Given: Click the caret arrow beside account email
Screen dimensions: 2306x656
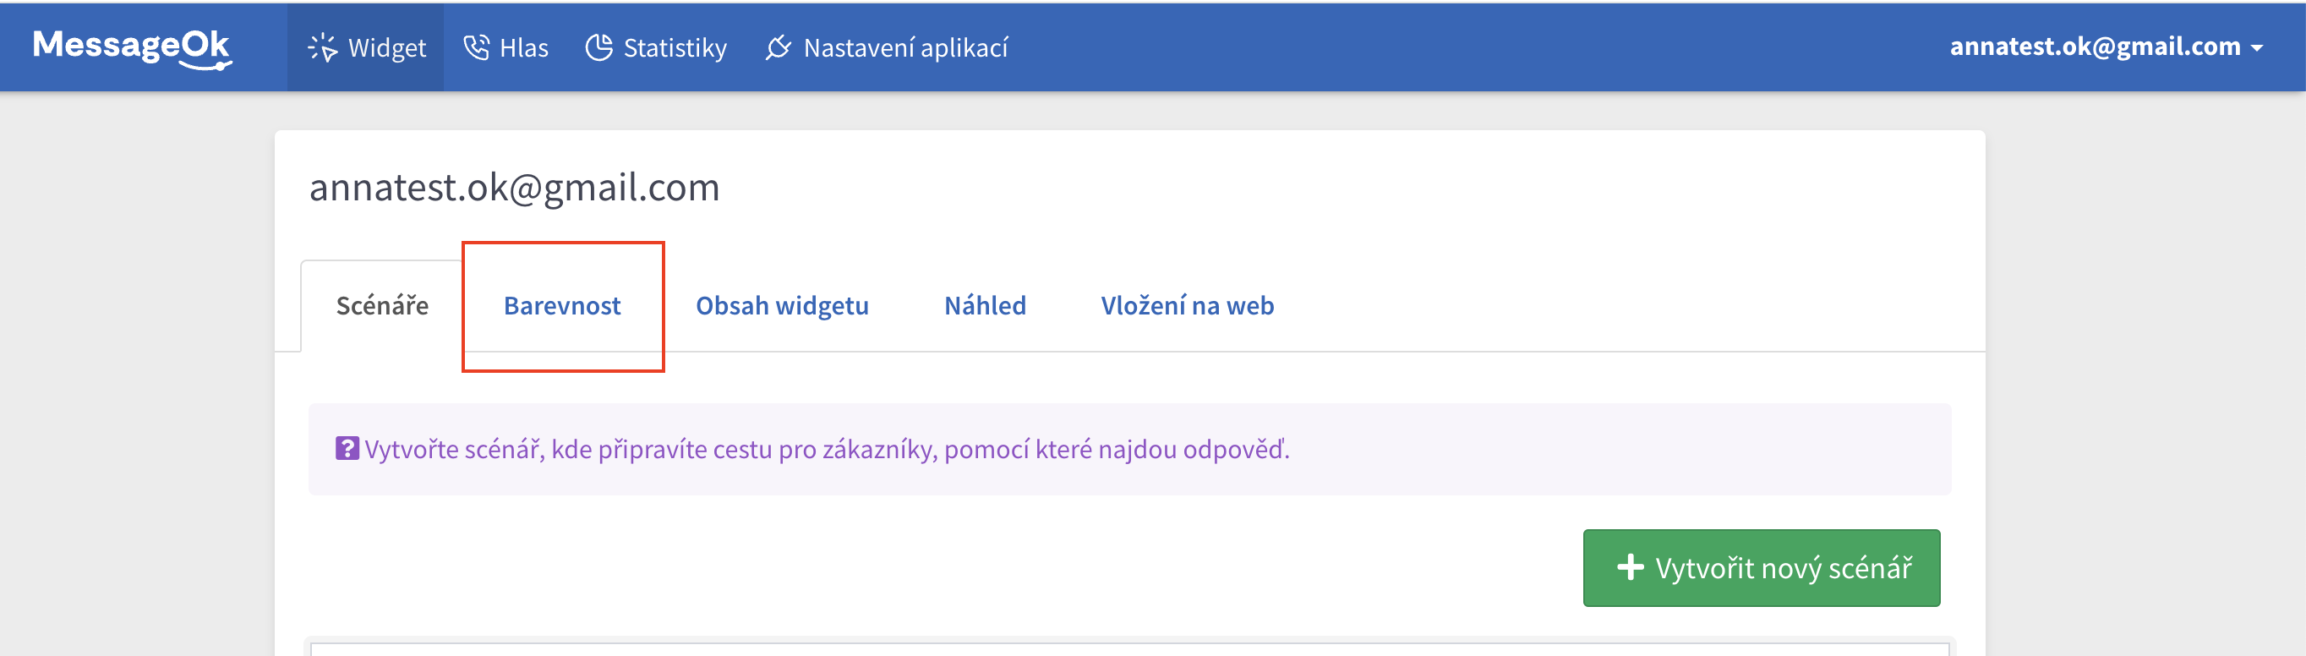Looking at the screenshot, I should [x=2258, y=48].
